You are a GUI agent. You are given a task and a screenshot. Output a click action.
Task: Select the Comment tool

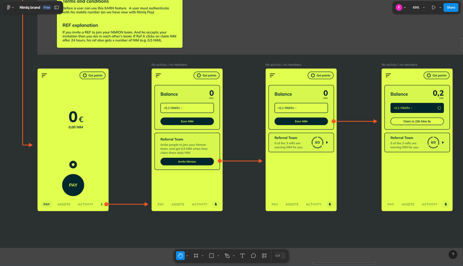(x=253, y=256)
